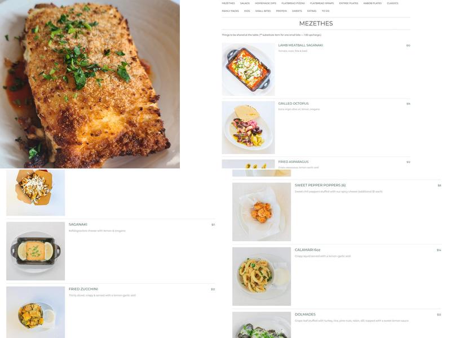Image resolution: width=451 pixels, height=338 pixels.
Task: Select the Flatbread Pizzas tab
Action: (293, 3)
